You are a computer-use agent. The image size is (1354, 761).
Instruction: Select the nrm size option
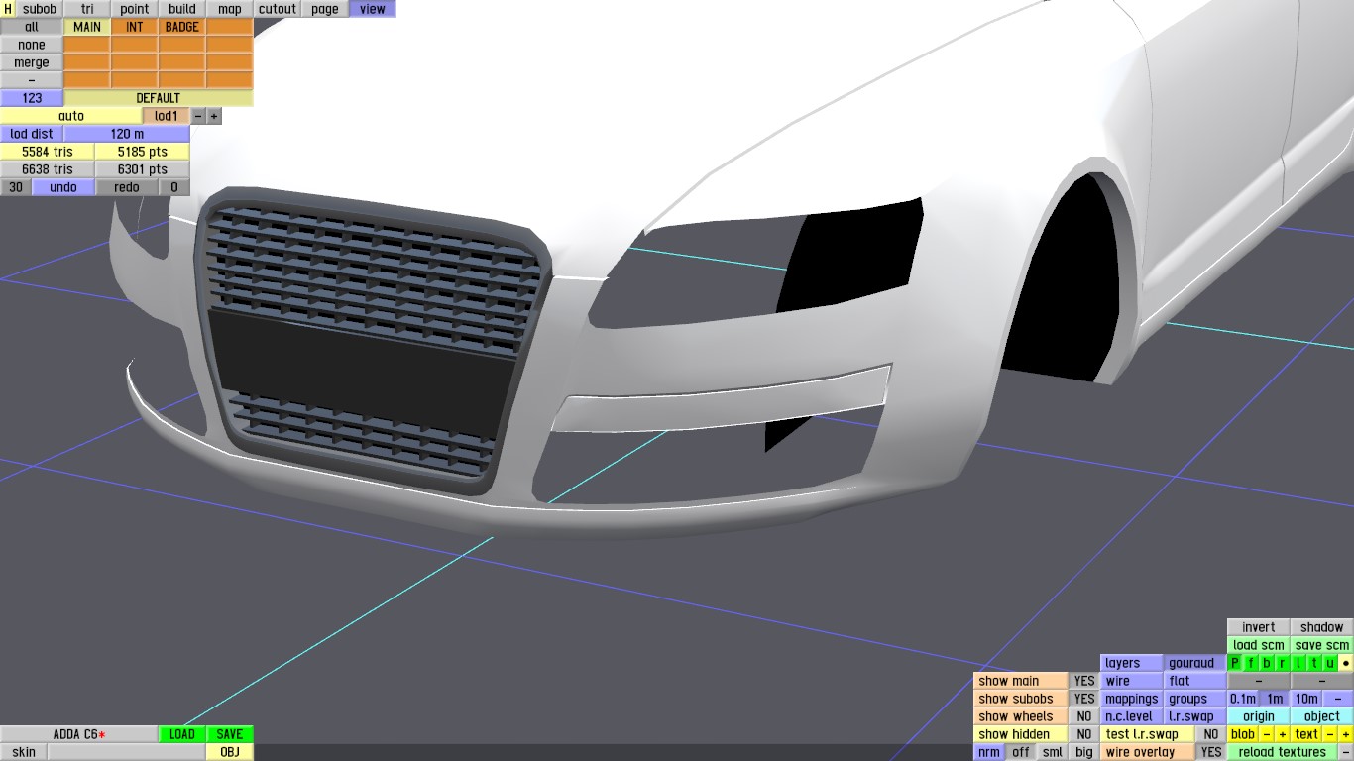[989, 752]
